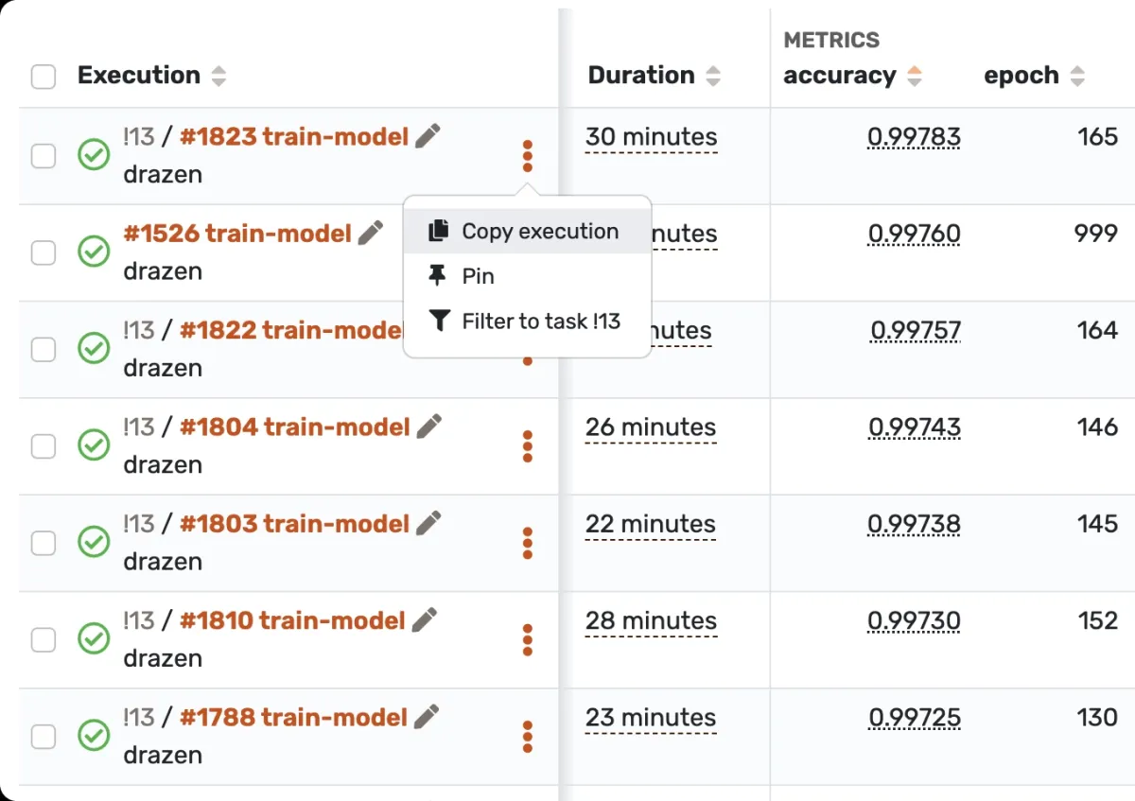Click the green status checkmark for #1822
The height and width of the screenshot is (801, 1135).
(94, 348)
